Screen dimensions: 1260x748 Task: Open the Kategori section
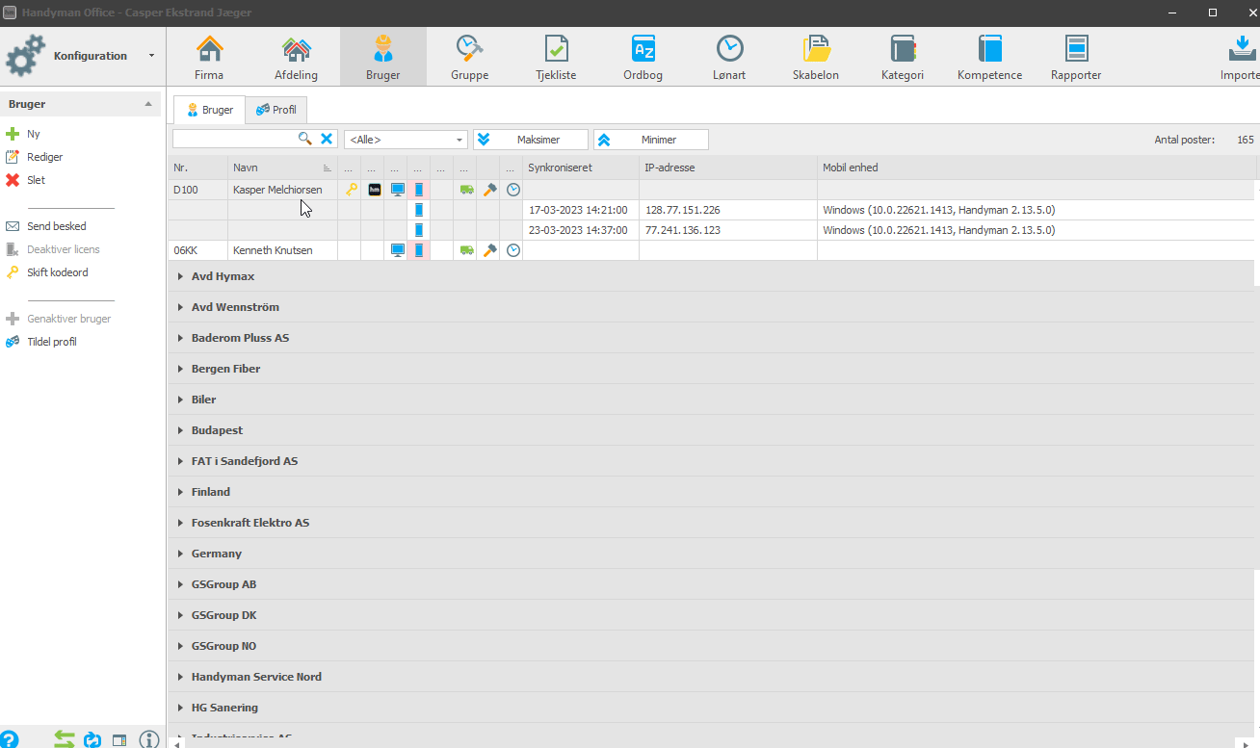[x=903, y=57]
